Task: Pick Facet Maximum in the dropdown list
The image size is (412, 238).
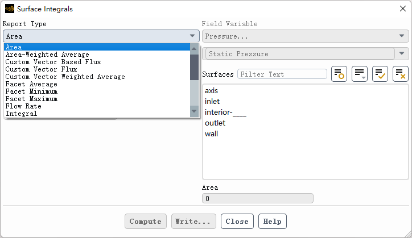Action: (x=31, y=99)
